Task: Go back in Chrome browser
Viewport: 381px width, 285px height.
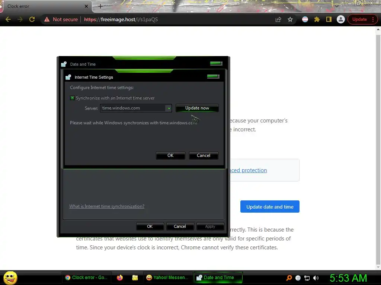Action: (8, 19)
